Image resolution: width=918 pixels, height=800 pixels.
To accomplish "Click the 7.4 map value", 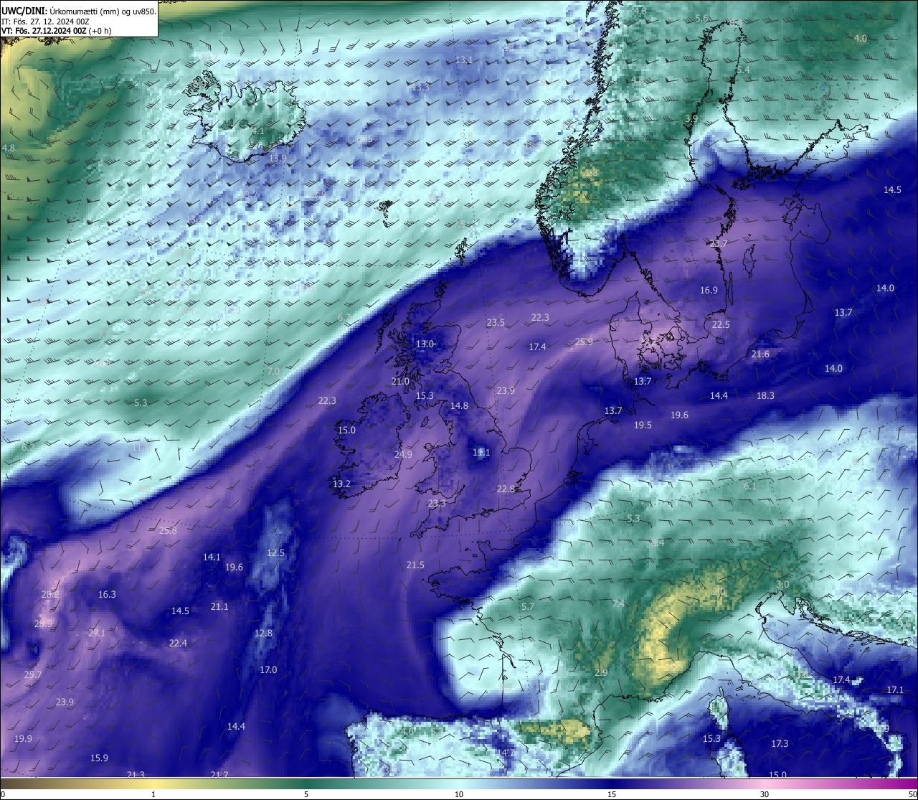I will tap(617, 603).
